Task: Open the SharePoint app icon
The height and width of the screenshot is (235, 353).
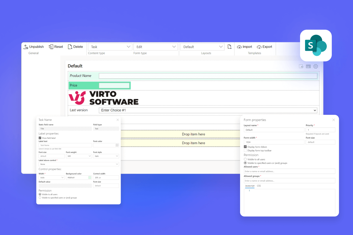Action: point(316,46)
